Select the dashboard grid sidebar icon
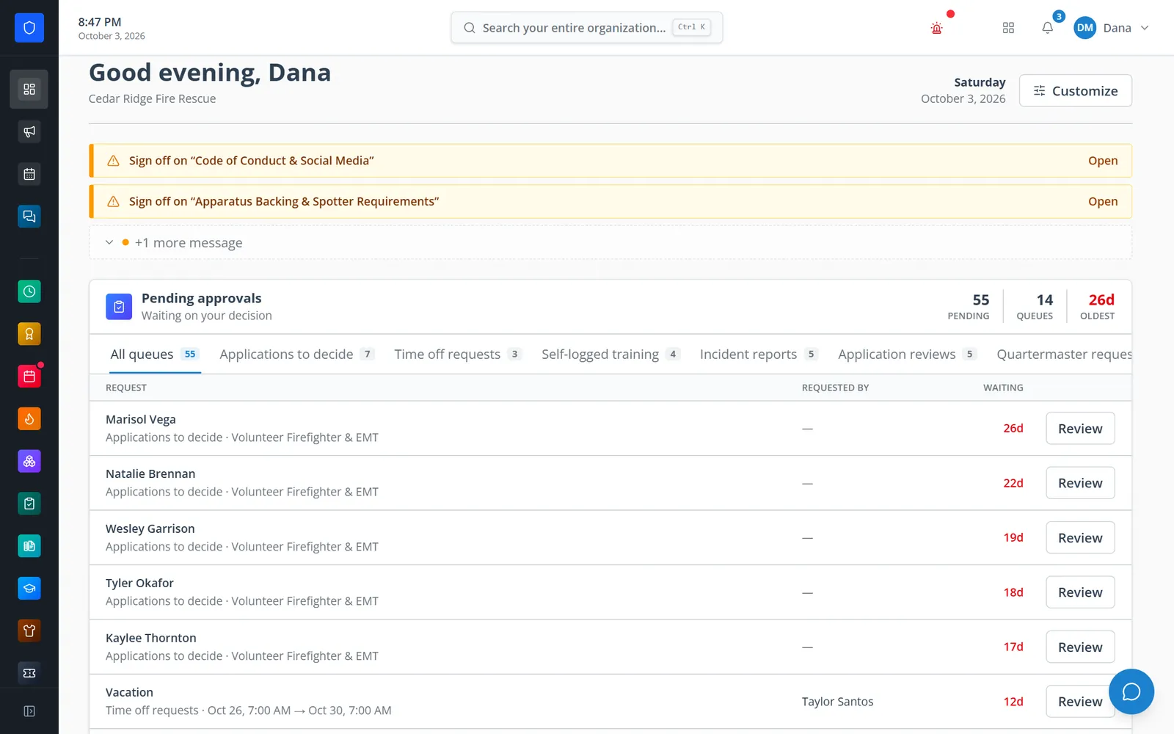 coord(29,90)
